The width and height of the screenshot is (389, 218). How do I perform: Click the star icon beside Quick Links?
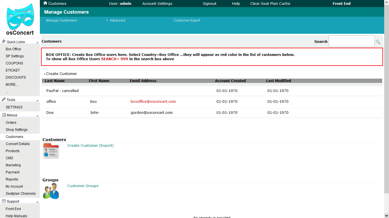pos(3,41)
